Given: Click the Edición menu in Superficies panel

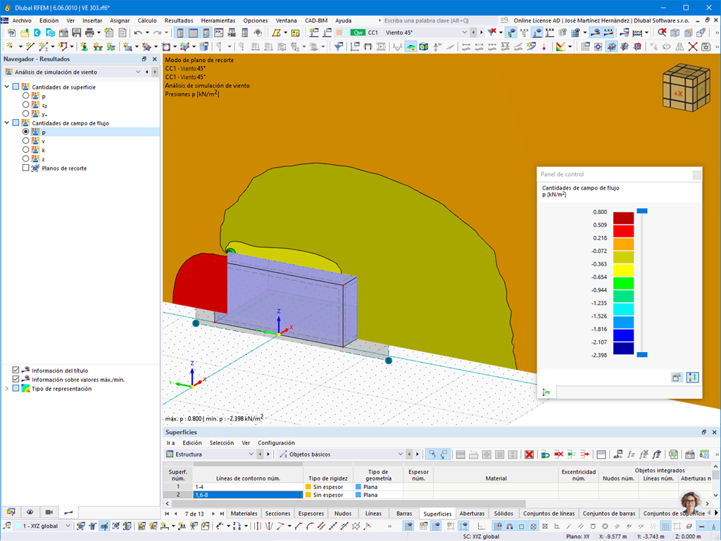Looking at the screenshot, I should pyautogui.click(x=192, y=442).
